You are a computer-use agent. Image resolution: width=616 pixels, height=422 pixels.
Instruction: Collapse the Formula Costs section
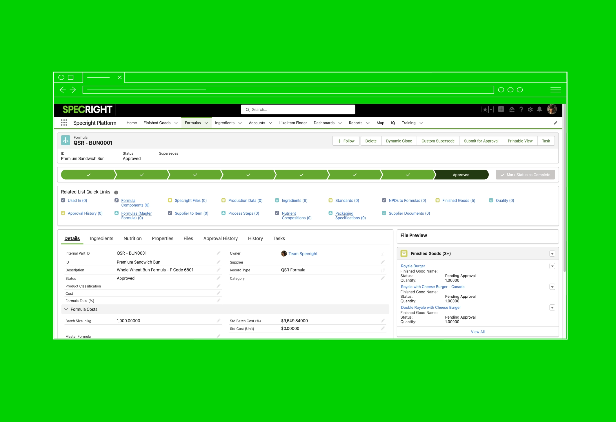[66, 309]
